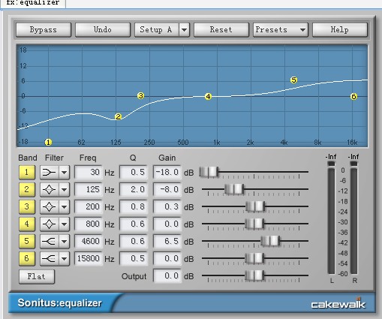Screen dimensions: 382x319
Task: Click the band 2 Q field showing 2.0
Action: [134, 189]
